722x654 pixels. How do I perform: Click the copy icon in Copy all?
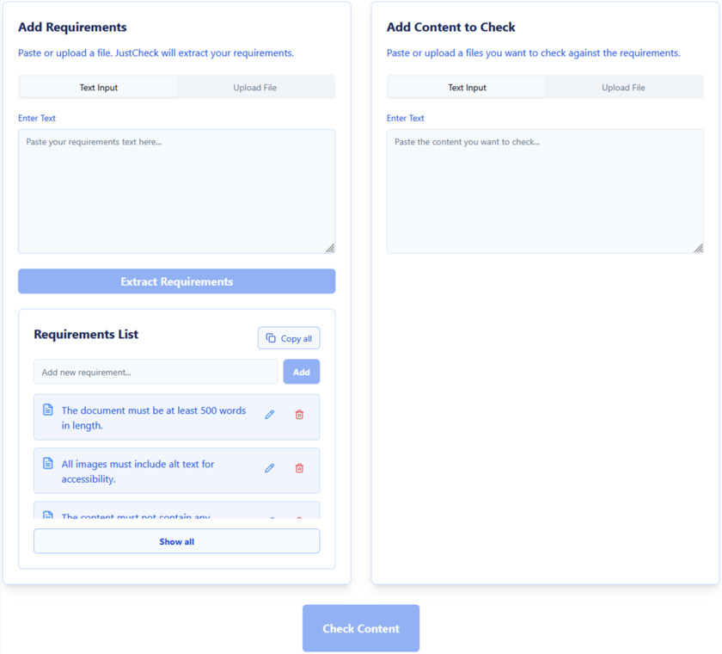pos(271,338)
